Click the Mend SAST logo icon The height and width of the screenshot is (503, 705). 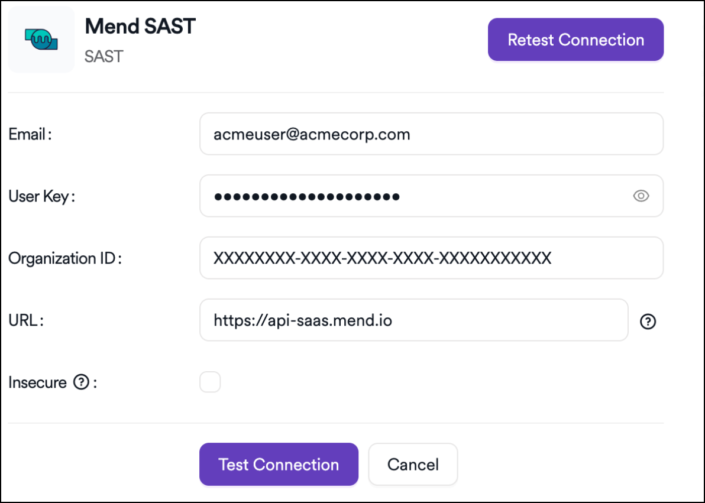click(x=41, y=40)
